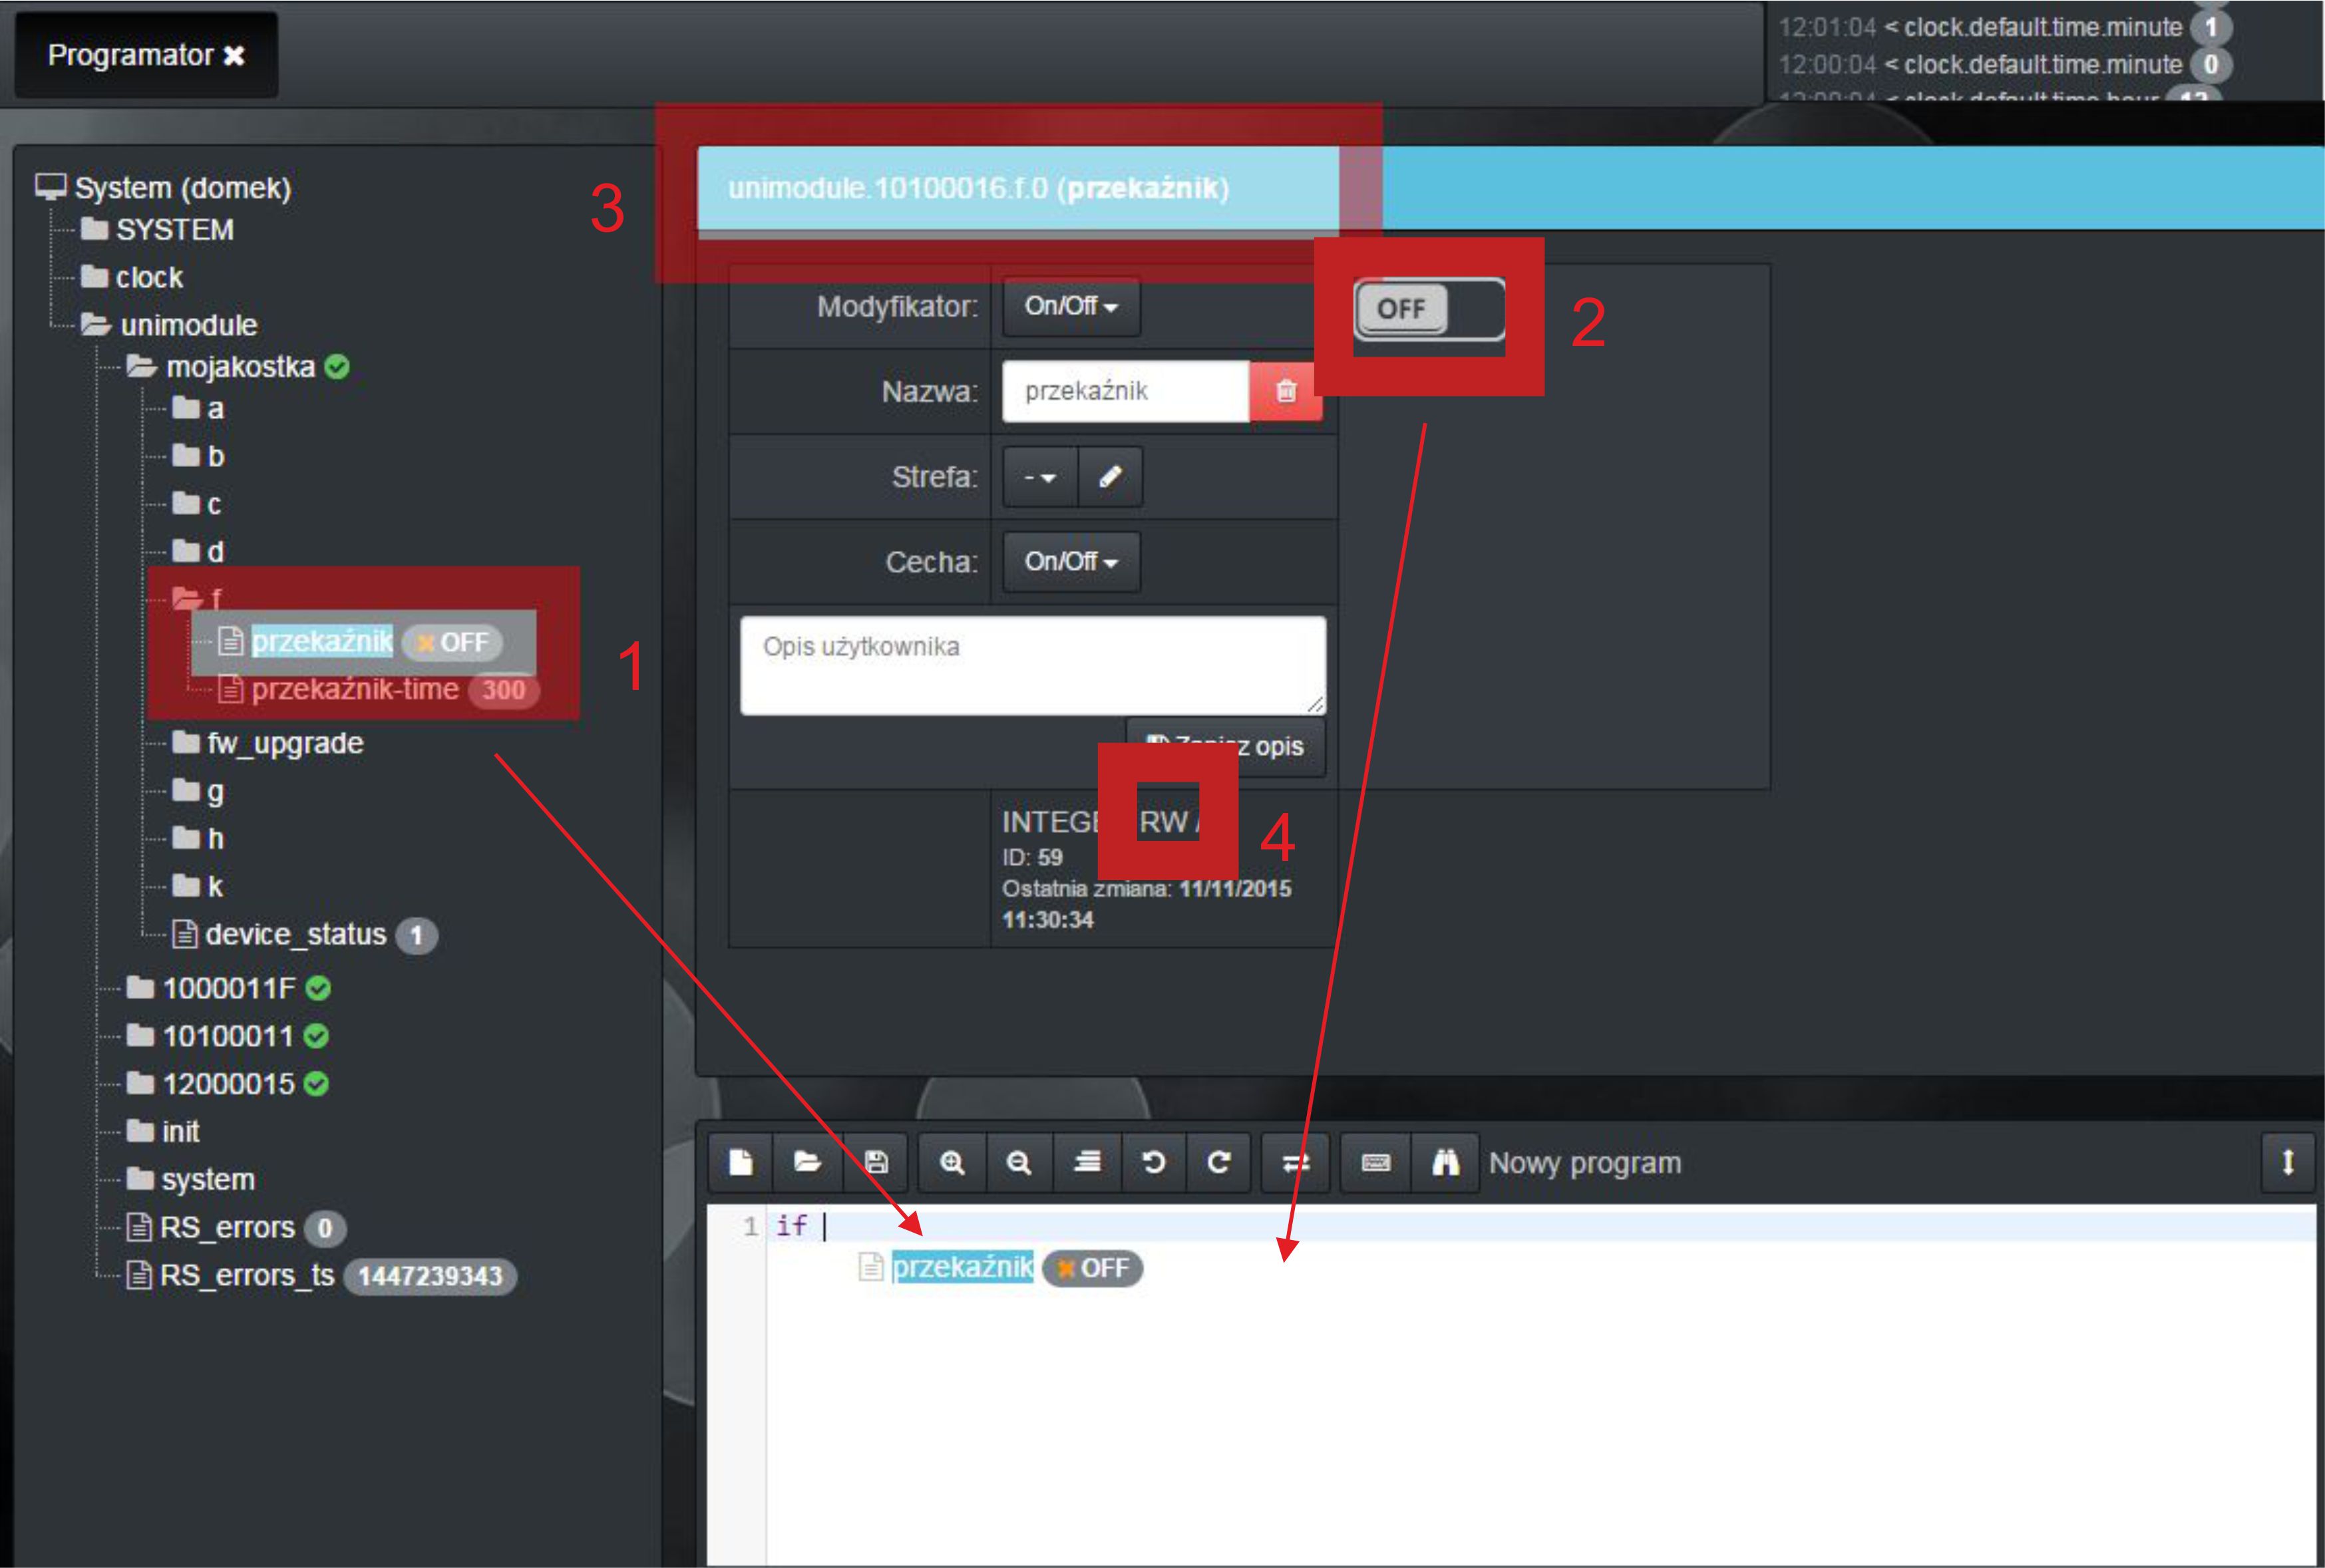
Task: Expand the clock folder in tree
Action: point(148,277)
